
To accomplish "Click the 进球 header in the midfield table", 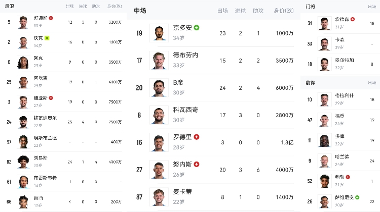I will (240, 11).
